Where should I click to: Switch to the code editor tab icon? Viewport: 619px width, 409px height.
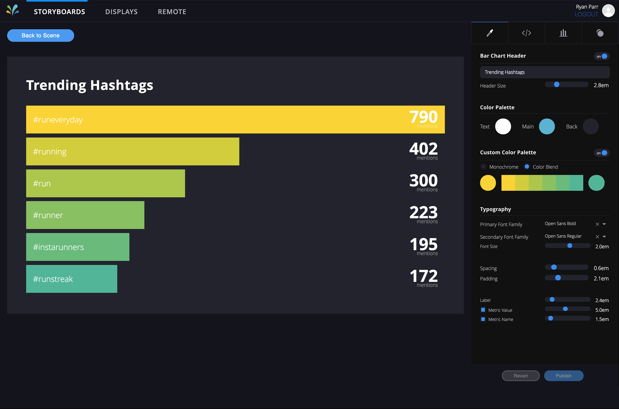point(526,33)
